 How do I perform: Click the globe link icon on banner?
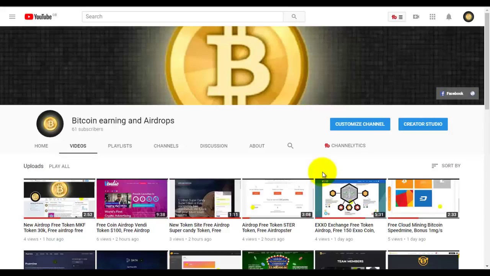tap(472, 94)
